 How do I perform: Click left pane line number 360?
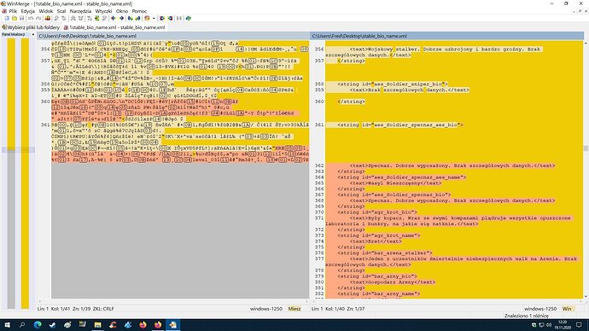[45, 102]
